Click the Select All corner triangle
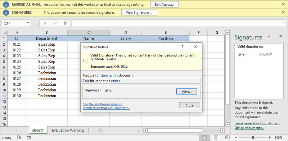The image size is (288, 141). pyautogui.click(x=5, y=33)
